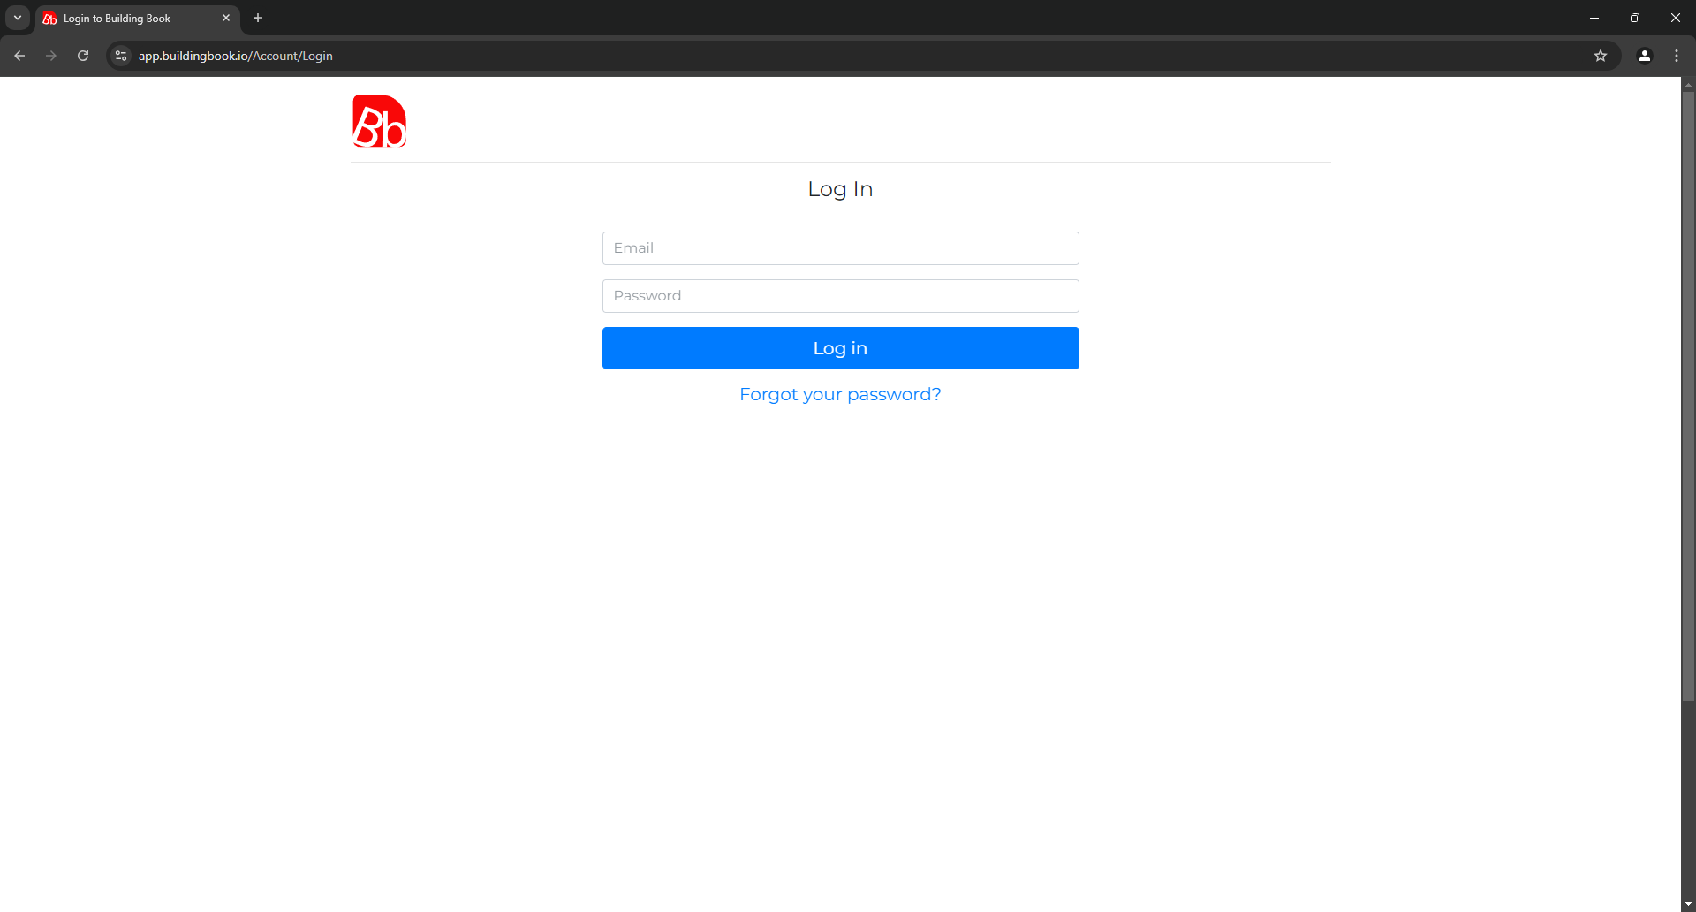The height and width of the screenshot is (912, 1696).
Task: Click the Log in button
Action: coord(840,347)
